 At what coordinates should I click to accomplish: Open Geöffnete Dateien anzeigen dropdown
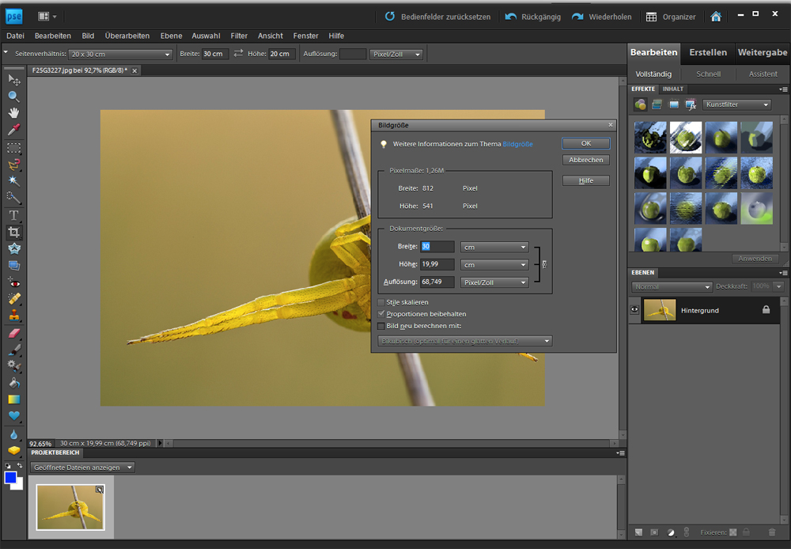point(82,468)
